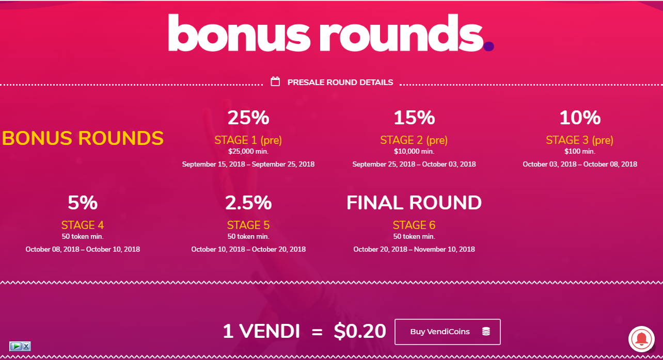Click the 15% bonus heading
This screenshot has width=663, height=360.
[x=414, y=118]
